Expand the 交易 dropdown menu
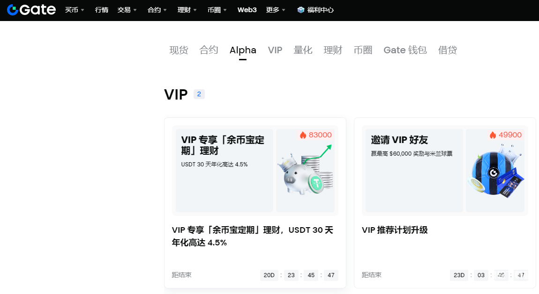539x294 pixels. pyautogui.click(x=127, y=10)
